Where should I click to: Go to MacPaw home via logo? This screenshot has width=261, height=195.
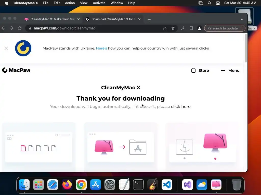[16, 70]
